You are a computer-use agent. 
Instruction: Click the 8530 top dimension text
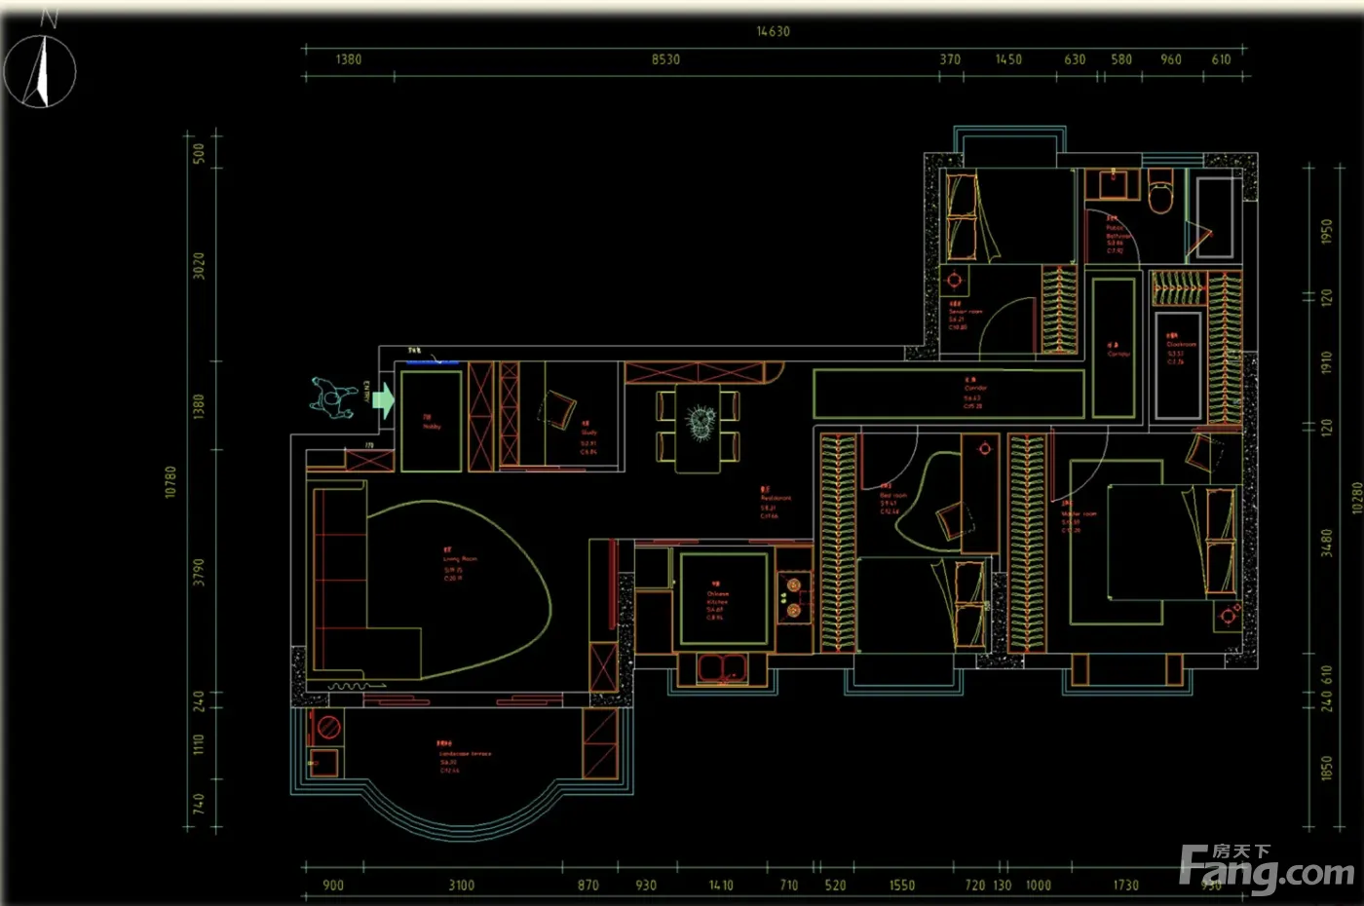coord(665,59)
